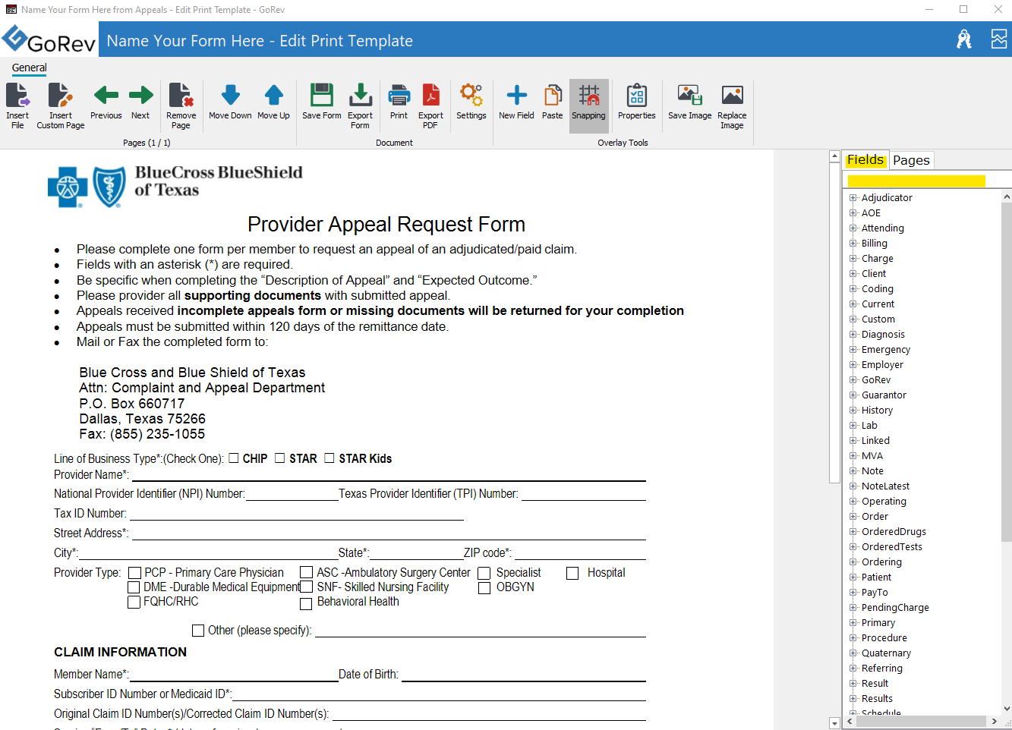Add a New Field overlay
This screenshot has width=1012, height=730.
click(516, 95)
